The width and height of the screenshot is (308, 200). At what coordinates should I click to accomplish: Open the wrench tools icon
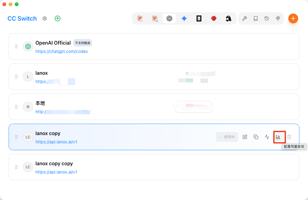point(244,18)
